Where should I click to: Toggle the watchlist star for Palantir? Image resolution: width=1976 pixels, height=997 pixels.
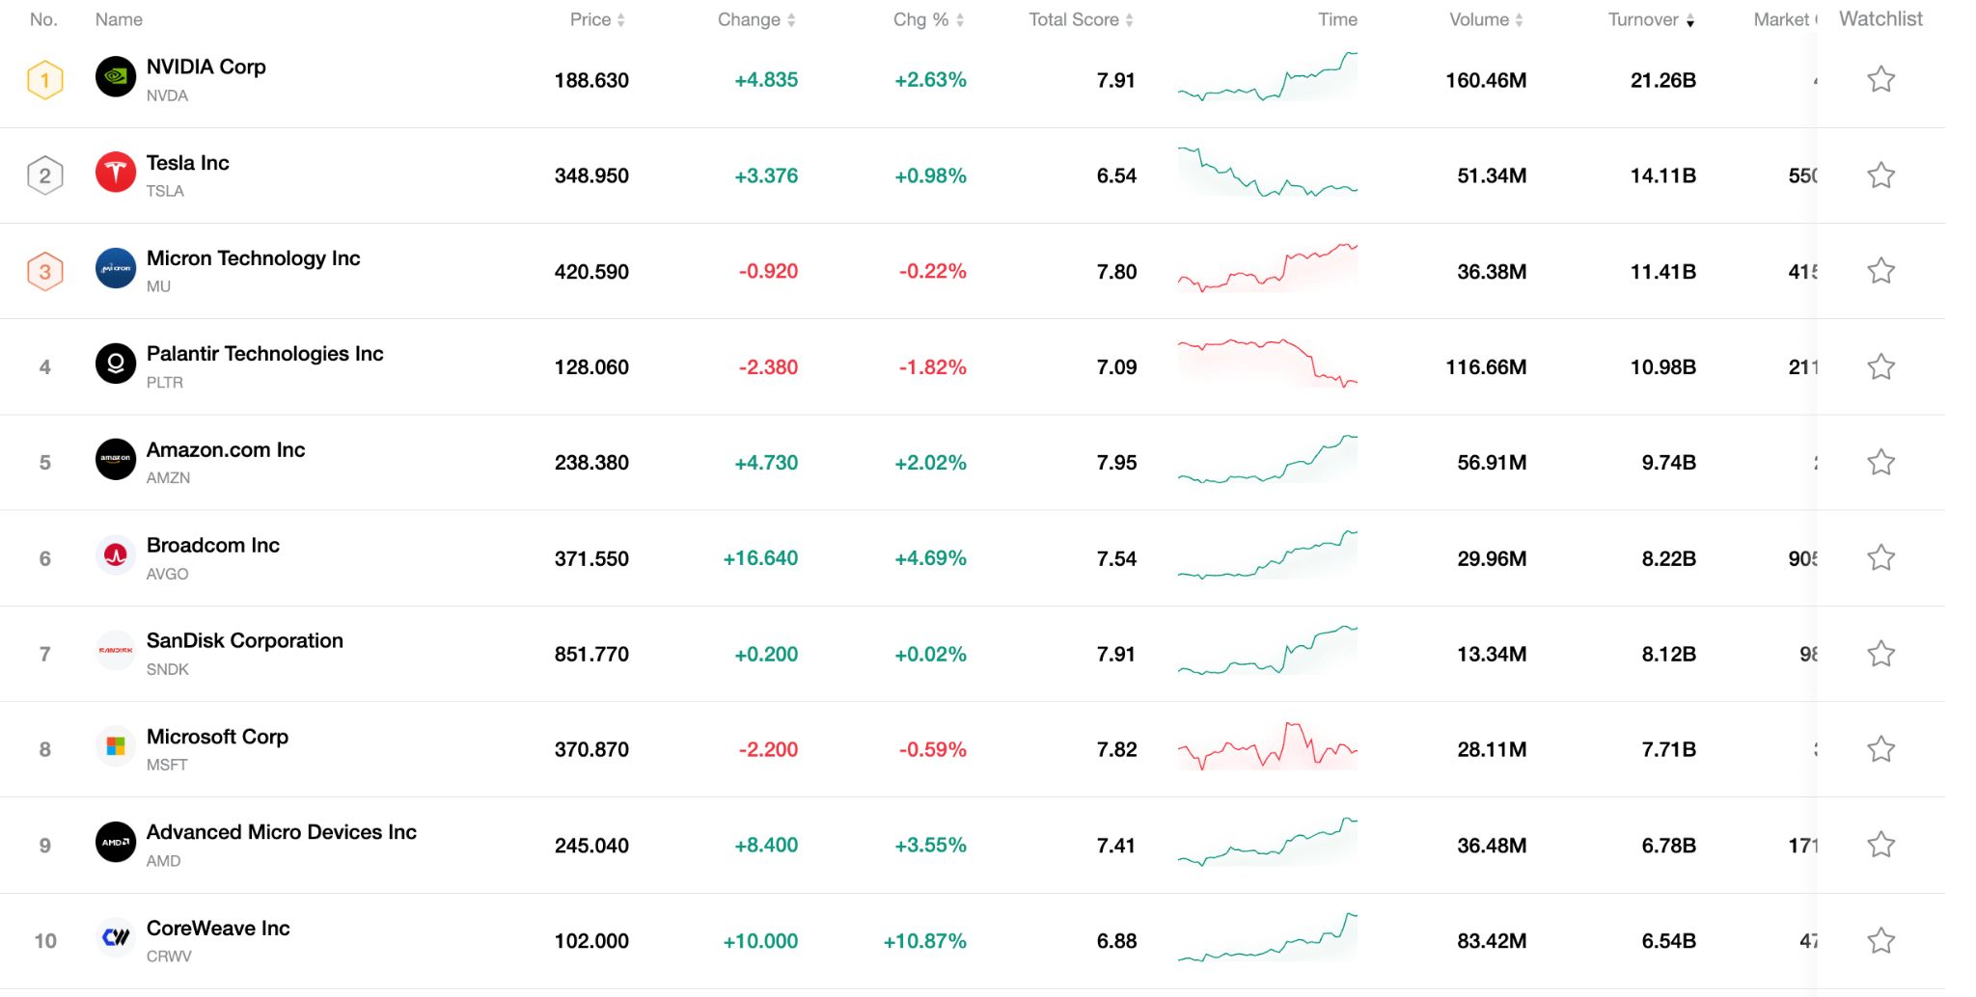click(x=1880, y=366)
